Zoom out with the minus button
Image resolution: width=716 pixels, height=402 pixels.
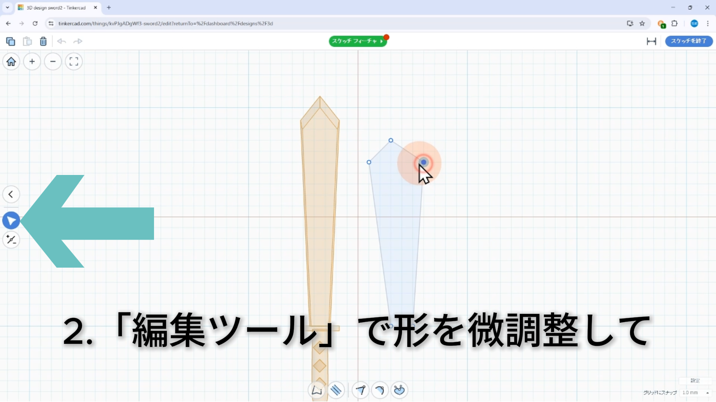53,61
